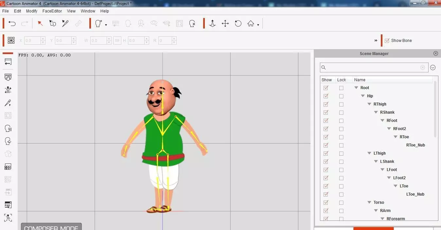
Task: Click the pivot grid icon beside X field
Action: pyautogui.click(x=11, y=40)
